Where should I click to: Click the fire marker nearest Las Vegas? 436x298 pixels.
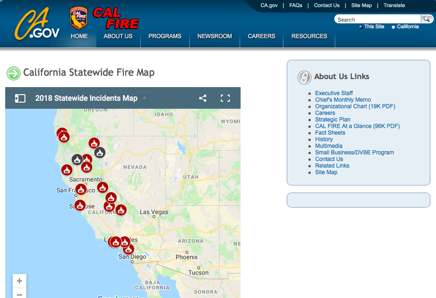tap(121, 210)
